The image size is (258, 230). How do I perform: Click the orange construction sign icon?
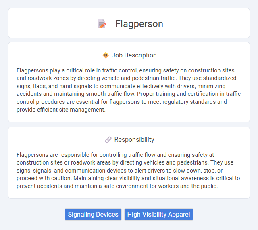(x=106, y=55)
